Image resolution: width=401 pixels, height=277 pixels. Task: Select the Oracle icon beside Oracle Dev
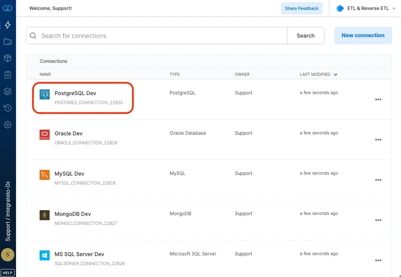point(44,135)
